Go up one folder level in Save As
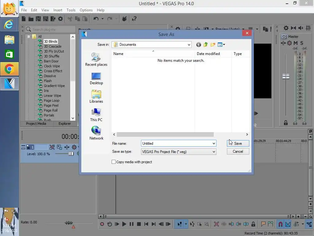This screenshot has width=314, height=236. point(205,45)
